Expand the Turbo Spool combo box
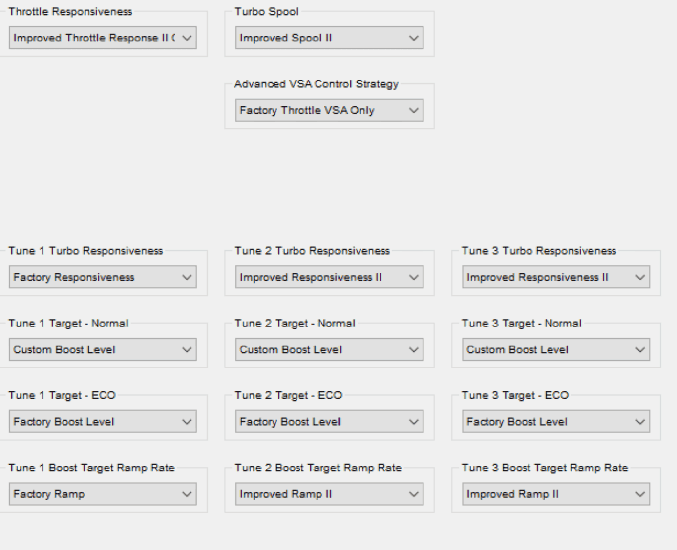The height and width of the screenshot is (550, 677). pos(329,38)
